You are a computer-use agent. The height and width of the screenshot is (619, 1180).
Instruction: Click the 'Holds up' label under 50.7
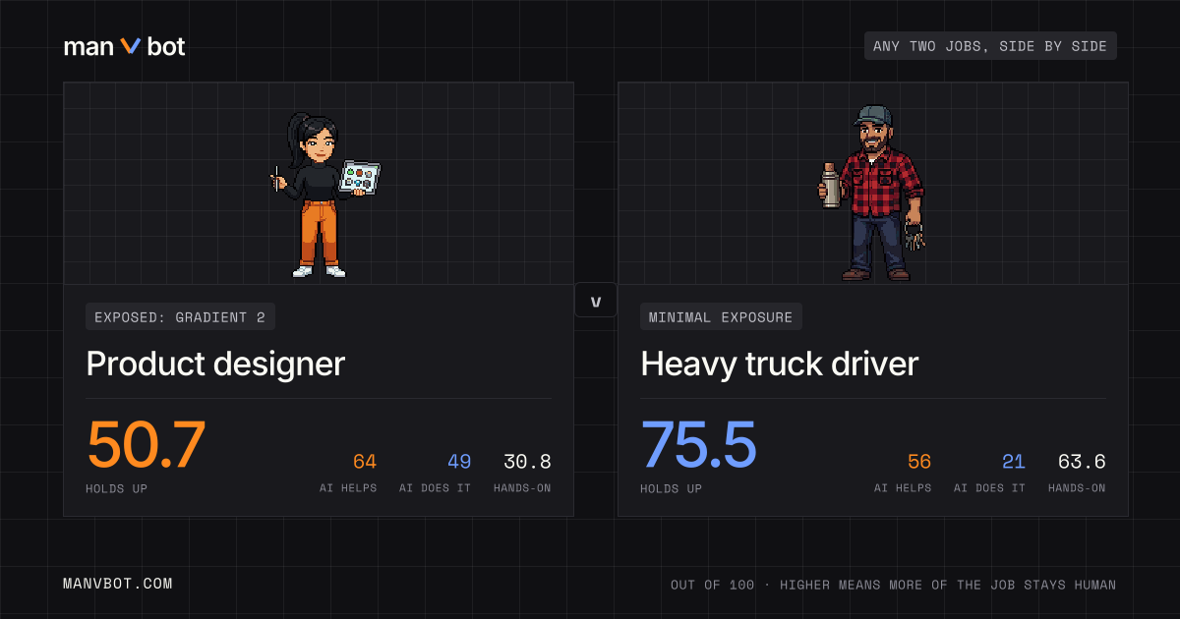click(117, 488)
